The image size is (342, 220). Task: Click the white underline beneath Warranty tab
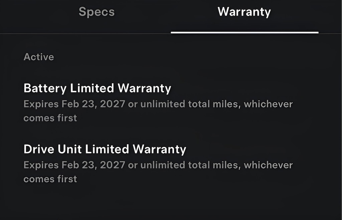244,32
